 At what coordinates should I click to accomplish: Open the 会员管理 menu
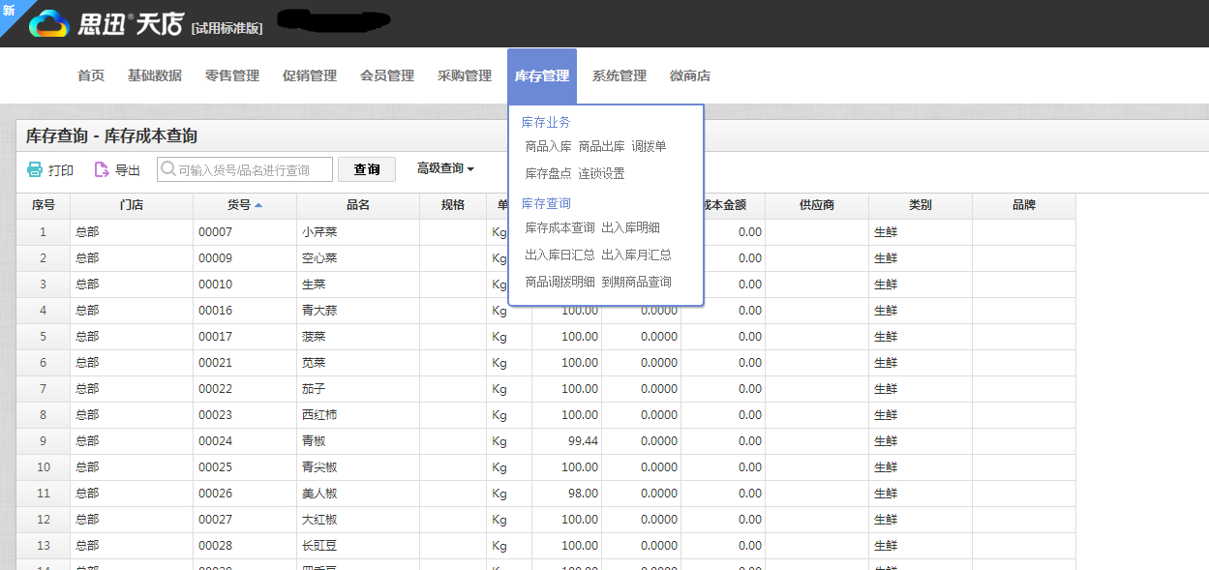point(387,75)
